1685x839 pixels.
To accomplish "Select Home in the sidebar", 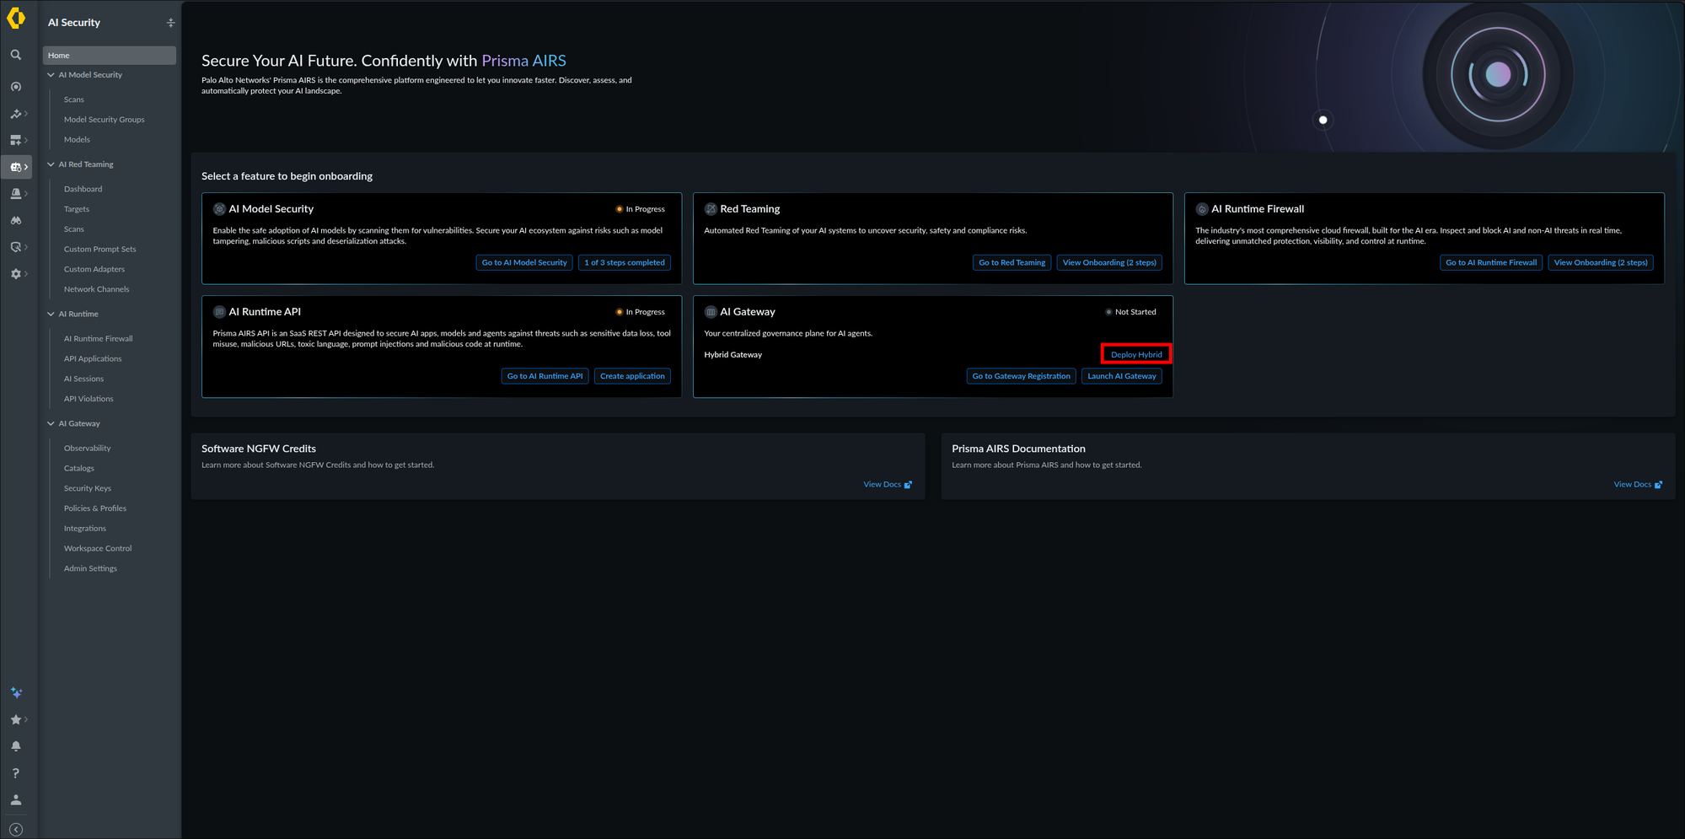I will pos(110,55).
